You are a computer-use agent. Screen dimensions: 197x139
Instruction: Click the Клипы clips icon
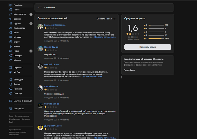click(x=11, y=46)
